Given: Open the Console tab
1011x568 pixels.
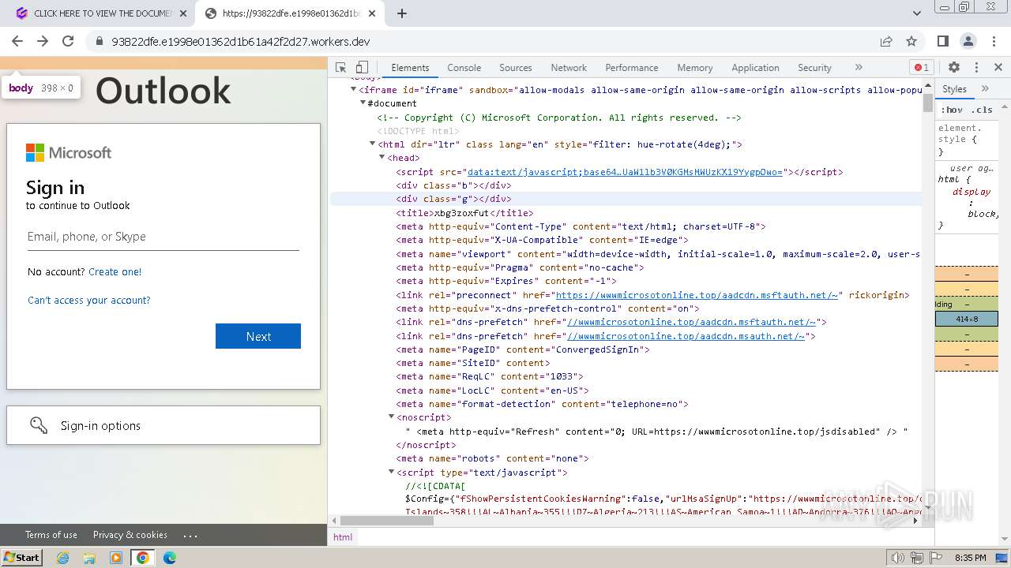Looking at the screenshot, I should coord(464,68).
